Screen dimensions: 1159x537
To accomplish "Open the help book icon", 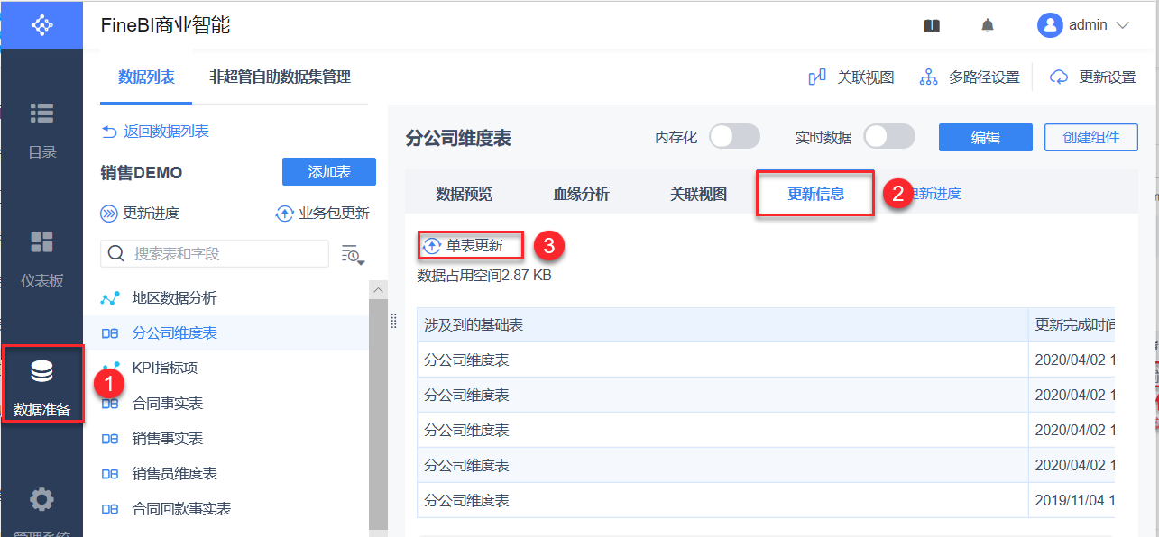I will point(932,26).
